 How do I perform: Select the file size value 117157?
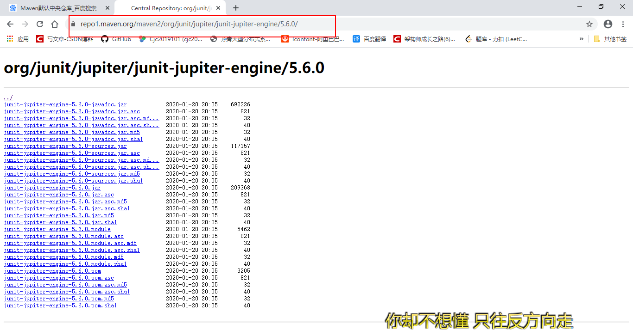(x=241, y=146)
